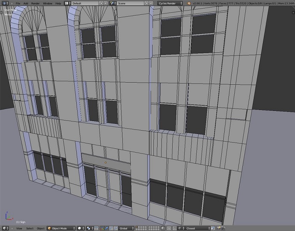
Task: Click the Scene name field
Action: 130,3
